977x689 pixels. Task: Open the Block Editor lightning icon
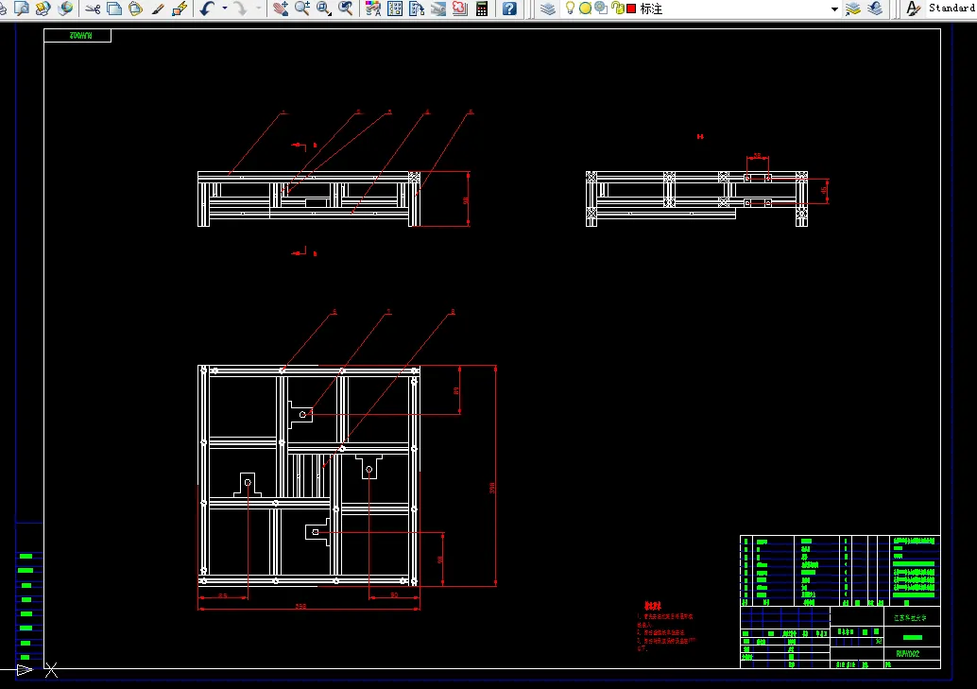[180, 9]
